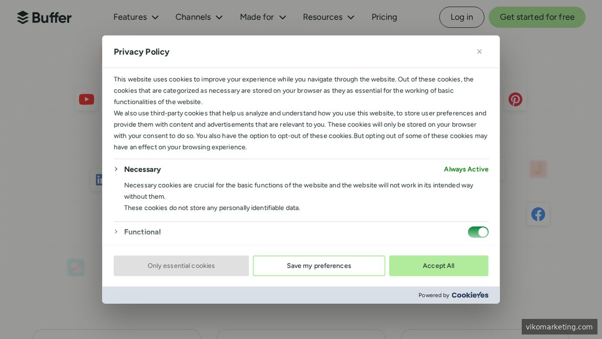Click the Buffer logo in the header
Screen dimensions: 602x339
pos(44,18)
